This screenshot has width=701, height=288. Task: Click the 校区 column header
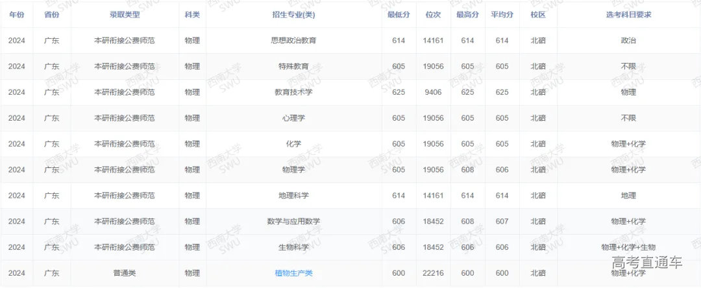click(x=537, y=14)
